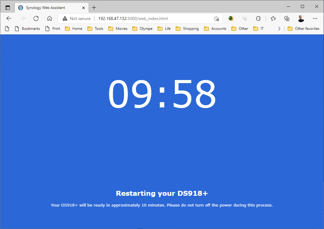This screenshot has height=229, width=324.
Task: Open the Life bookmarks folder
Action: [164, 29]
